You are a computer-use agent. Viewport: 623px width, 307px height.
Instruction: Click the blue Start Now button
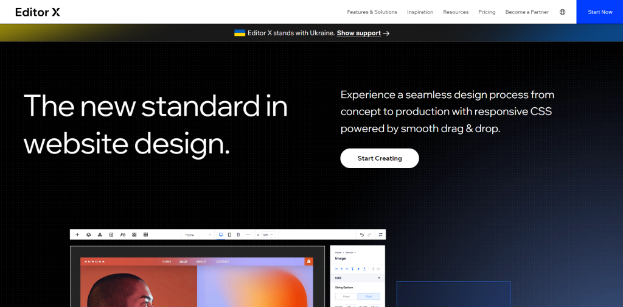[600, 12]
